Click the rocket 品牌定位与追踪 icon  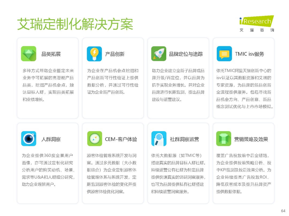tap(159, 54)
